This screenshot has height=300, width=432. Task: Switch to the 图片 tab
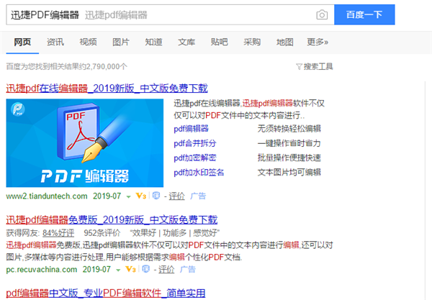[121, 42]
